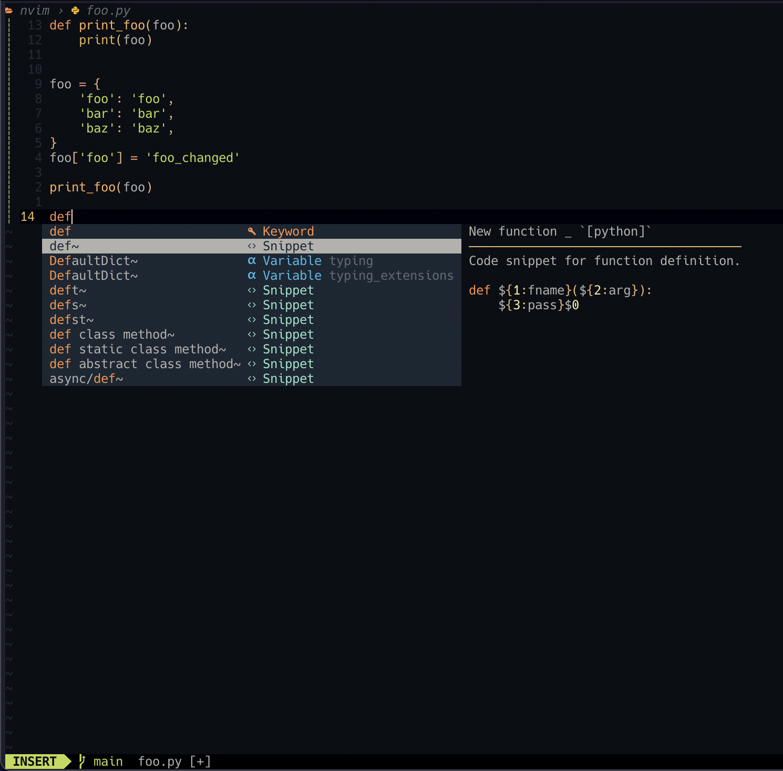Click the Snippet icon beside def~ entry
Screen dimensions: 783x771
[x=251, y=246]
